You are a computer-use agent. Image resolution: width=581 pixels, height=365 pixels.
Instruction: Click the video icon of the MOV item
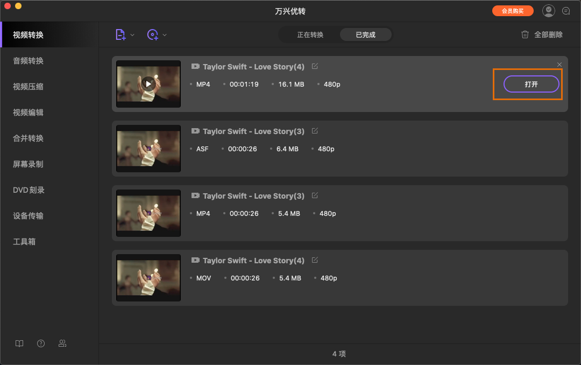[195, 260]
